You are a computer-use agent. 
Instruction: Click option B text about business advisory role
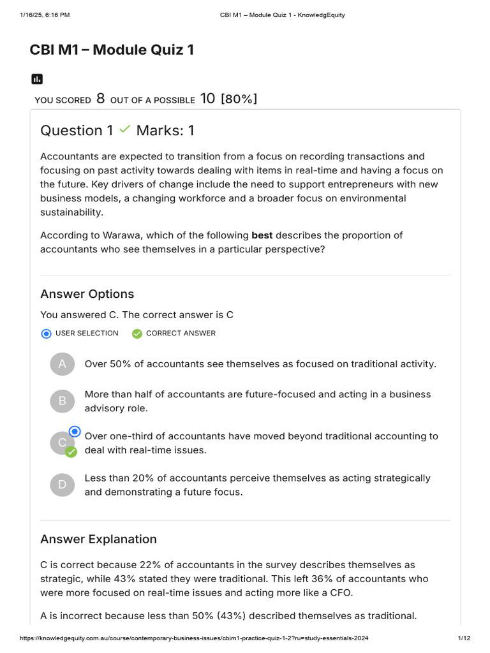tap(257, 401)
